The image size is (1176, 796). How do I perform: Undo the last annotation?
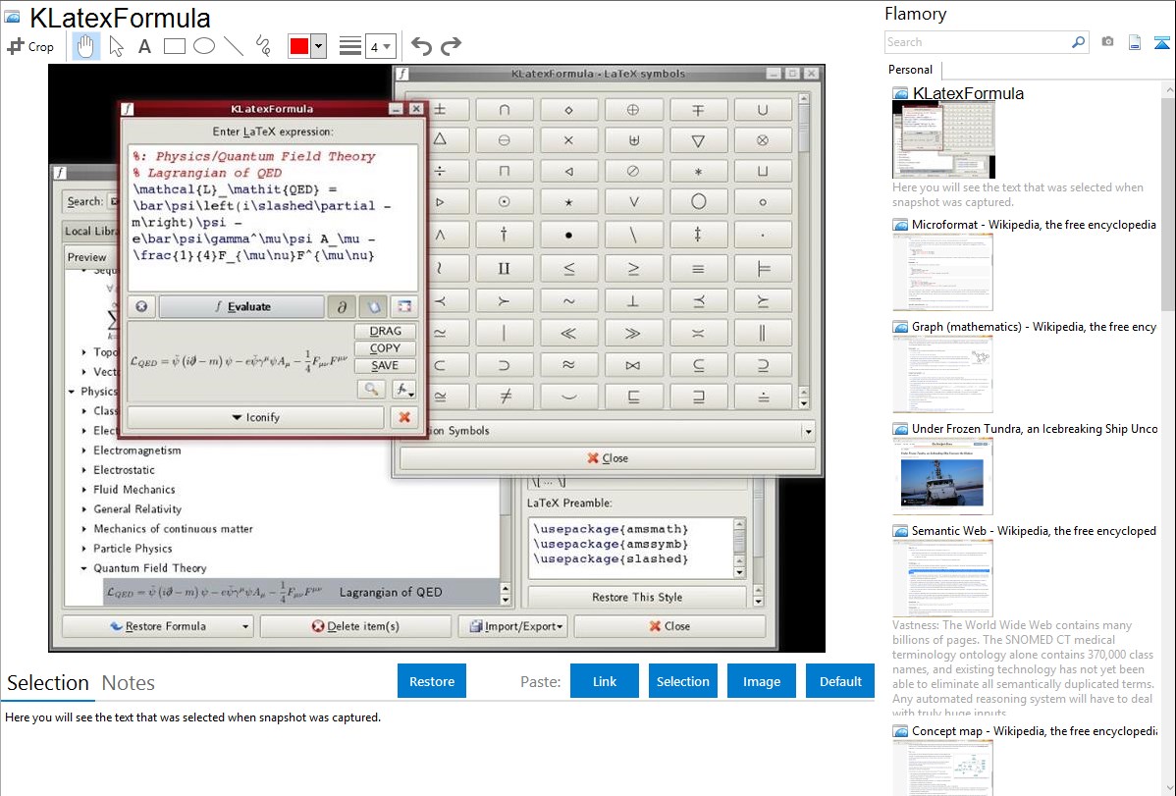[421, 46]
